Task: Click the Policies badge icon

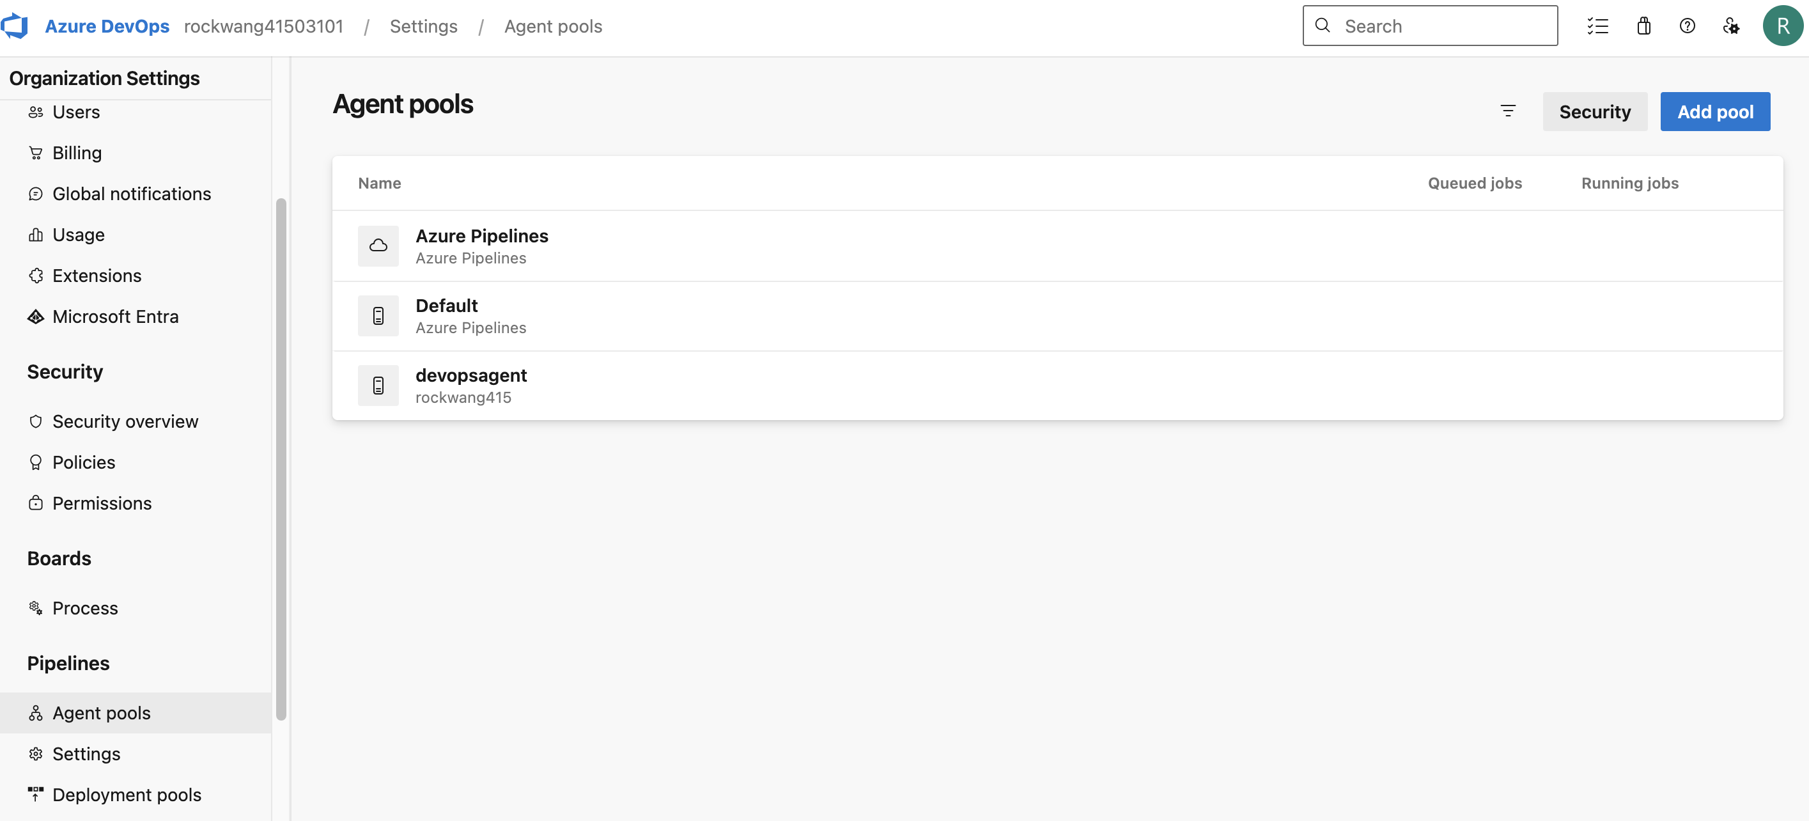Action: (36, 462)
